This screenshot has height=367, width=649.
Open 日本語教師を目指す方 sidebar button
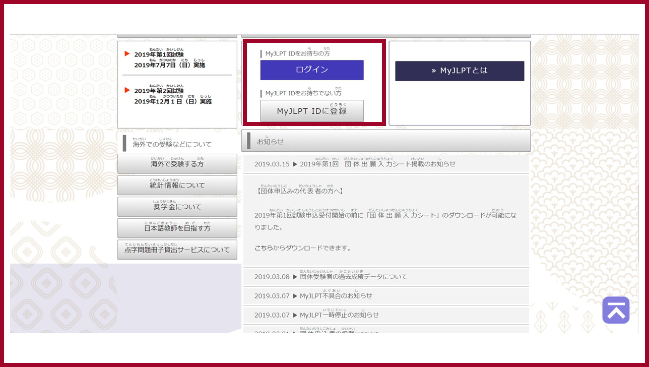(177, 228)
